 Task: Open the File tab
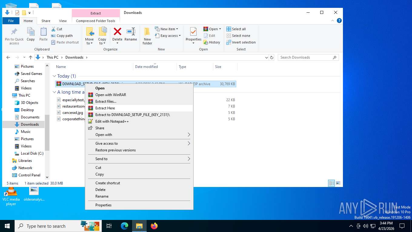[x=11, y=21]
